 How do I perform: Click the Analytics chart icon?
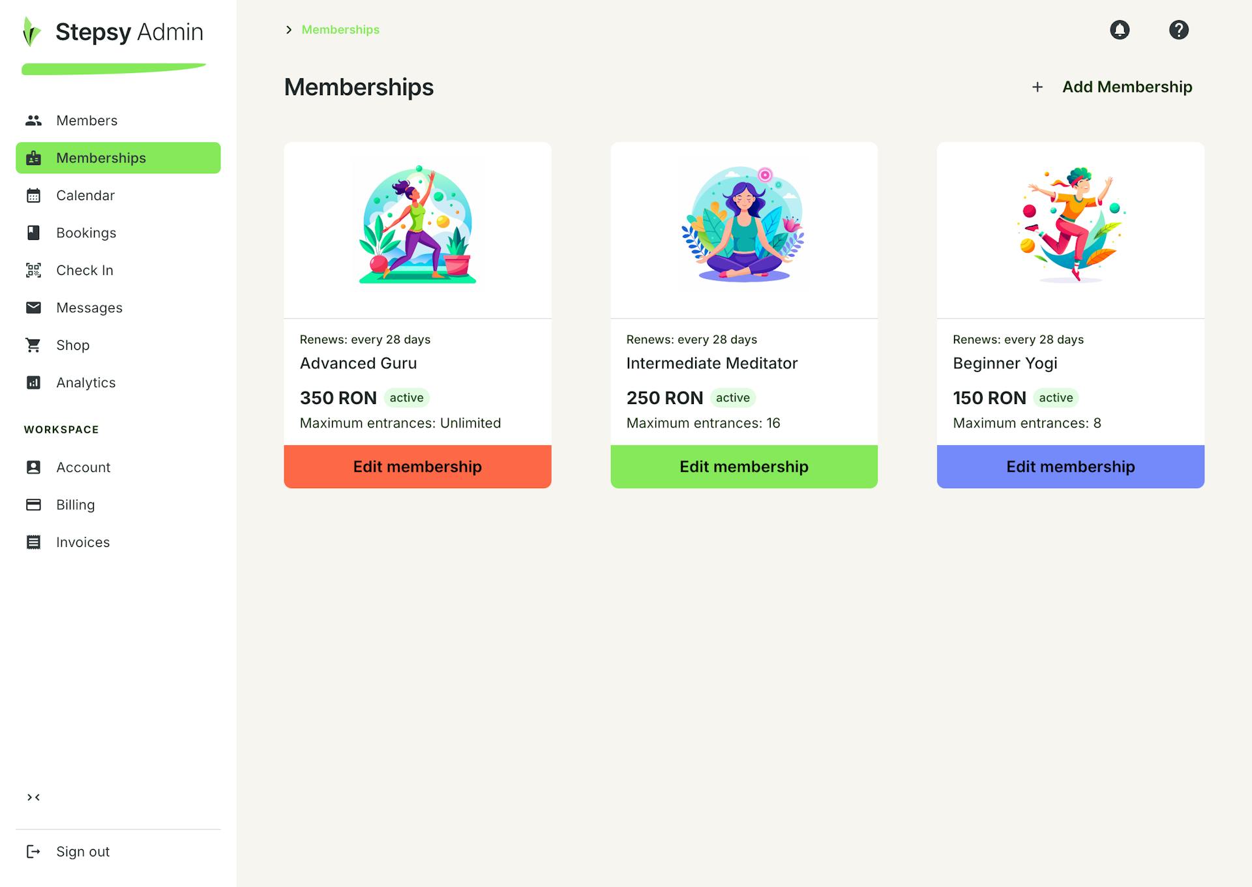(x=33, y=383)
